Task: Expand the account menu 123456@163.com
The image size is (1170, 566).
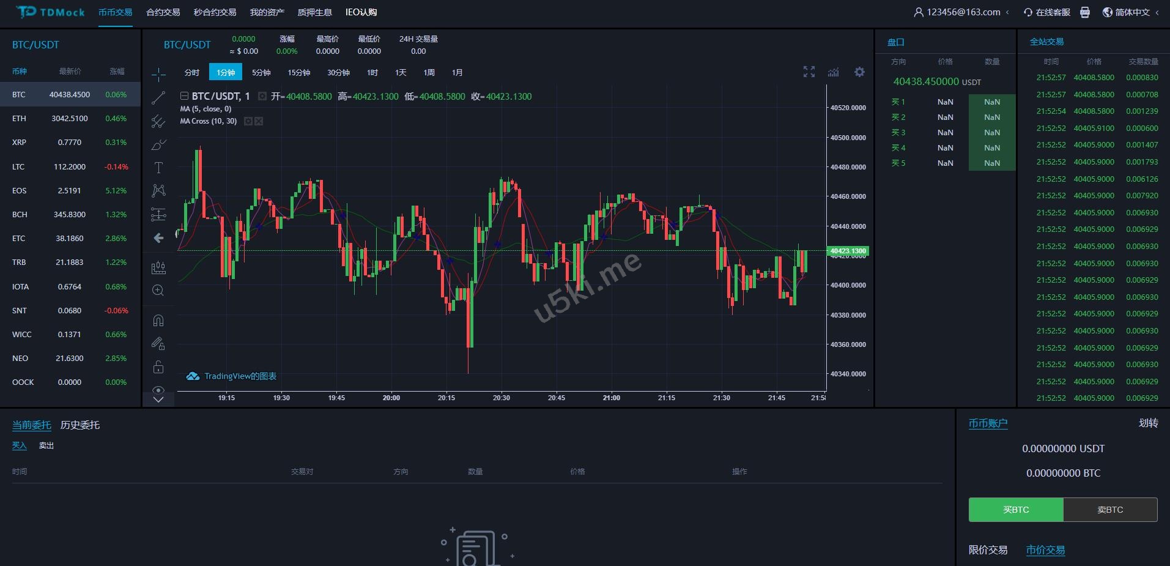Action: 961,12
